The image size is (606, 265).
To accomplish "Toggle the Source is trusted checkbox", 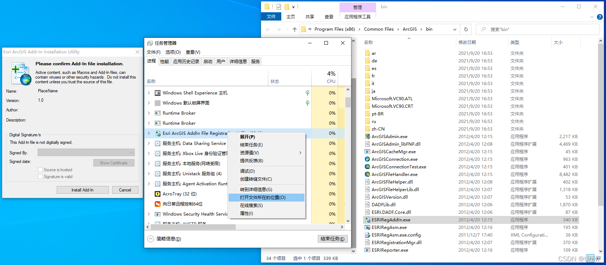I will point(40,169).
